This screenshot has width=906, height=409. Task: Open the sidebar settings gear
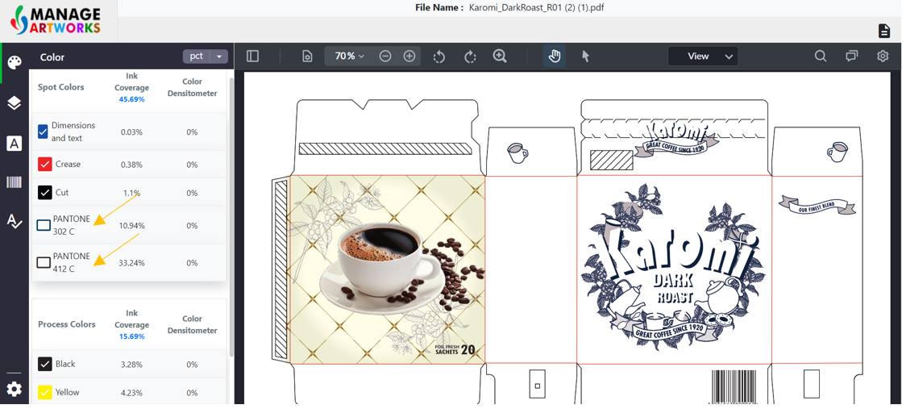coord(15,389)
